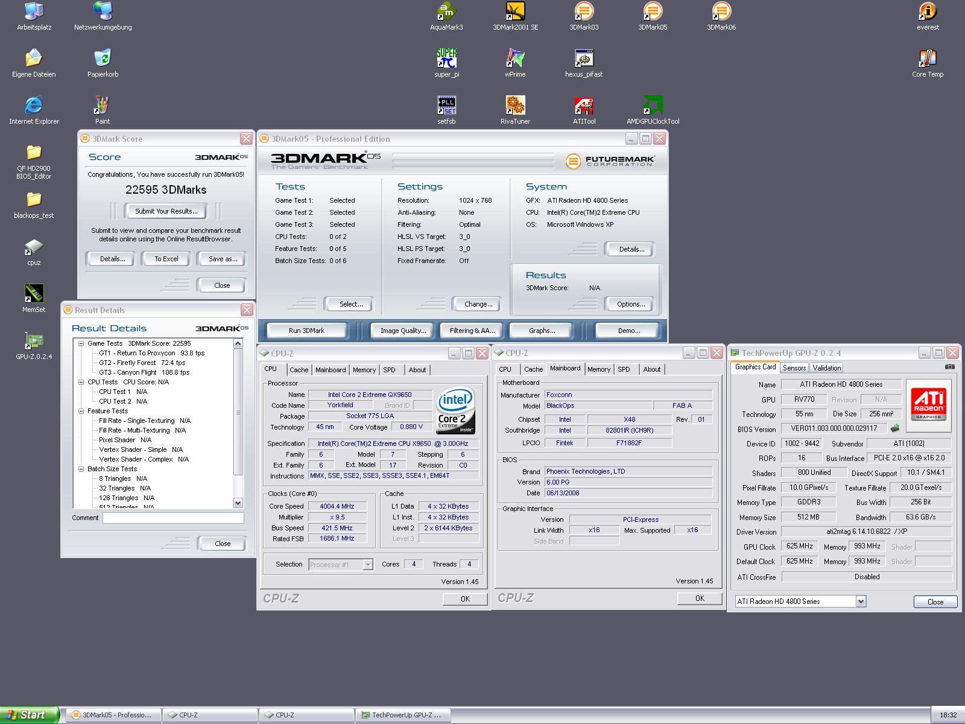Click Options... in Results panel
Screen dimensions: 965x724
630,304
